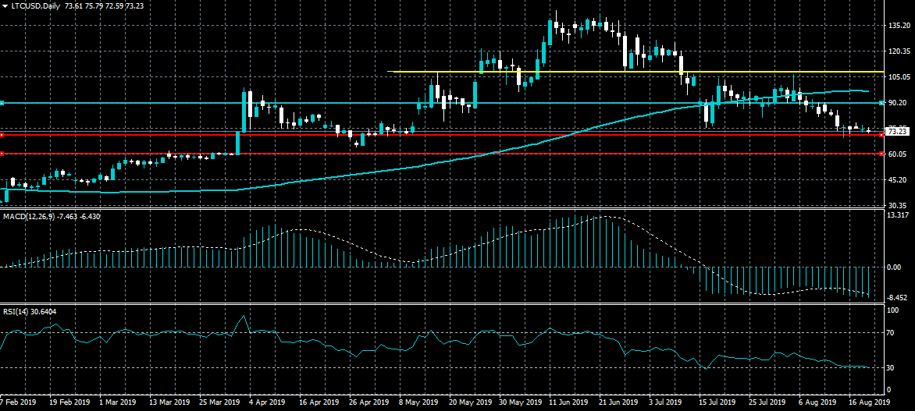
Task: Click the 13.317 MACD scale value
Action: pos(897,216)
